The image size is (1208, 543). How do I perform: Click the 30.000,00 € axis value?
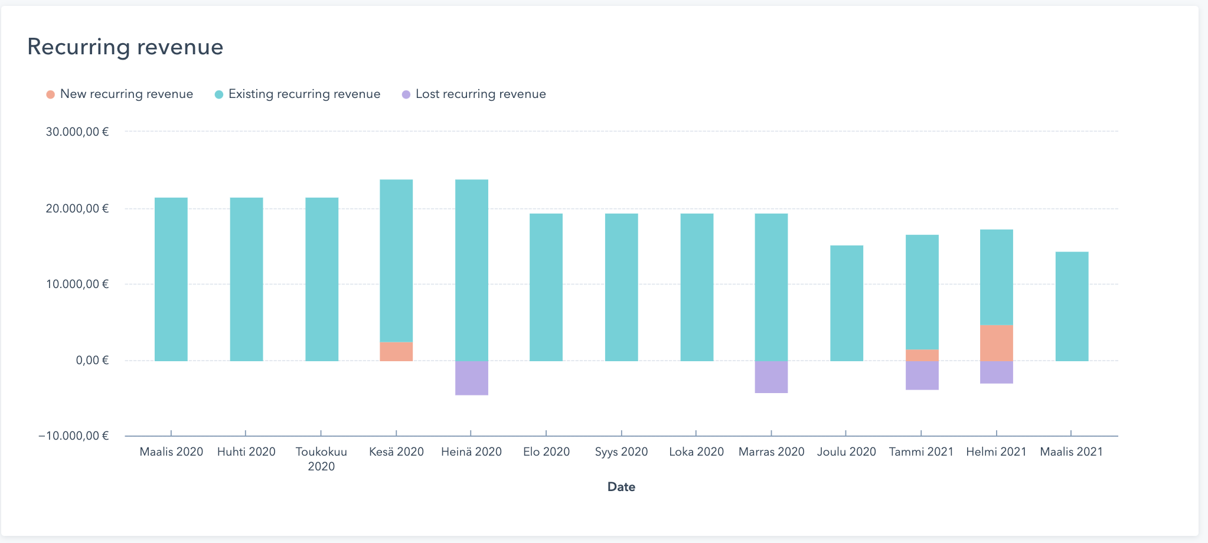[78, 132]
